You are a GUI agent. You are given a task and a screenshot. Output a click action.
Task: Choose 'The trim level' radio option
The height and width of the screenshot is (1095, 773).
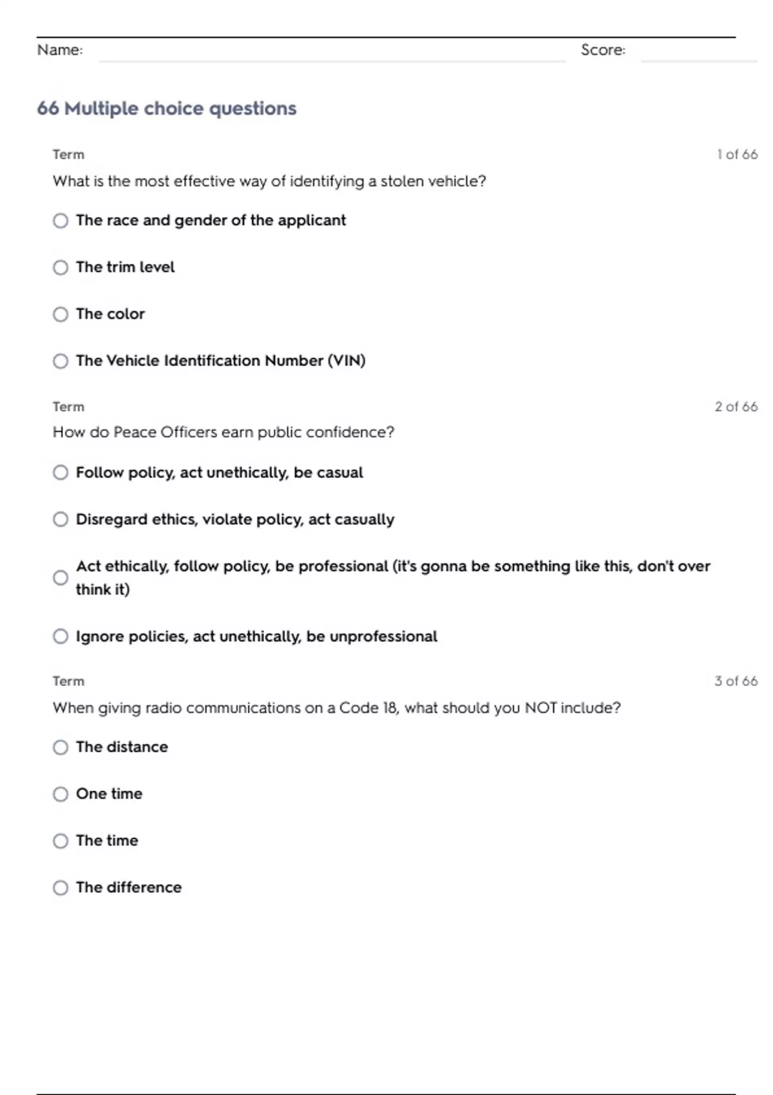(x=61, y=267)
